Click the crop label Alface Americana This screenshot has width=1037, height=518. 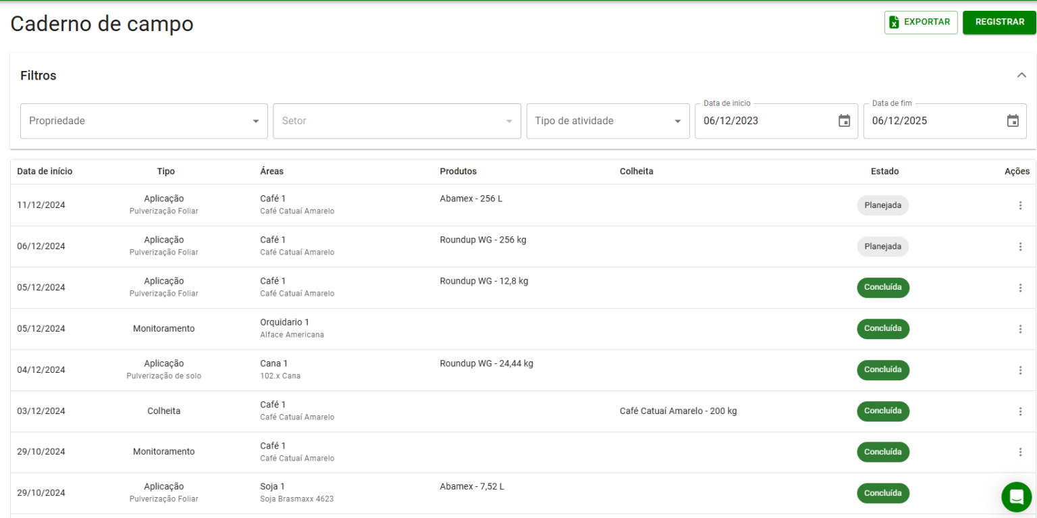pyautogui.click(x=292, y=335)
